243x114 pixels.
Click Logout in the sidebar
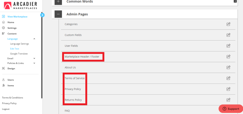pyautogui.click(x=6, y=109)
